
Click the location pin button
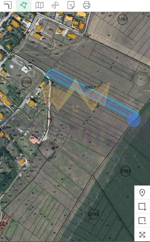pyautogui.click(x=142, y=193)
